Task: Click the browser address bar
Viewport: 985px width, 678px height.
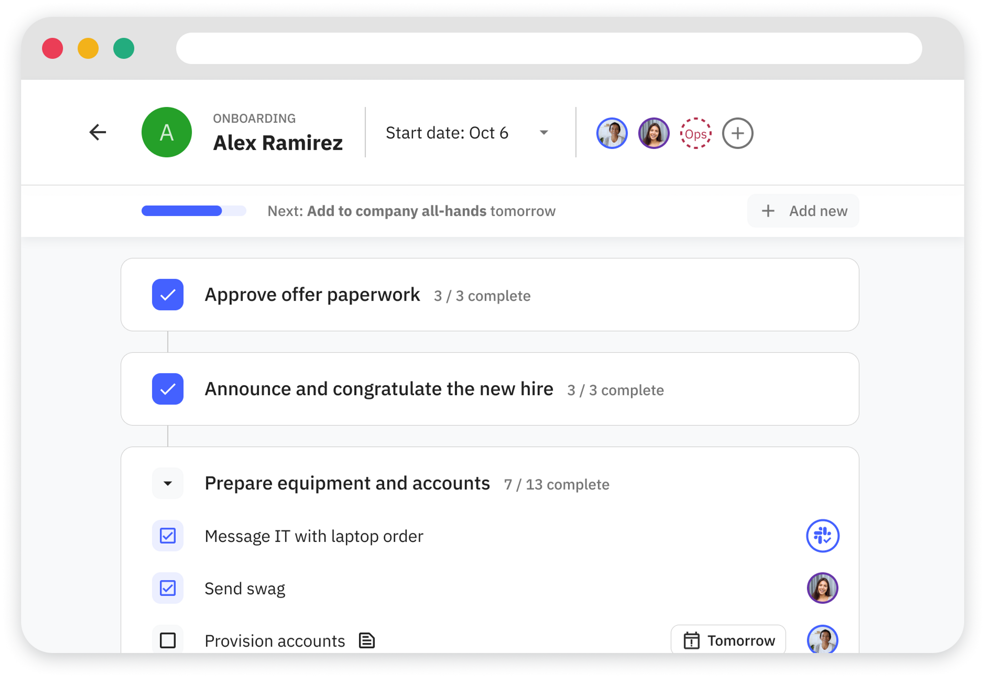Action: (x=549, y=48)
